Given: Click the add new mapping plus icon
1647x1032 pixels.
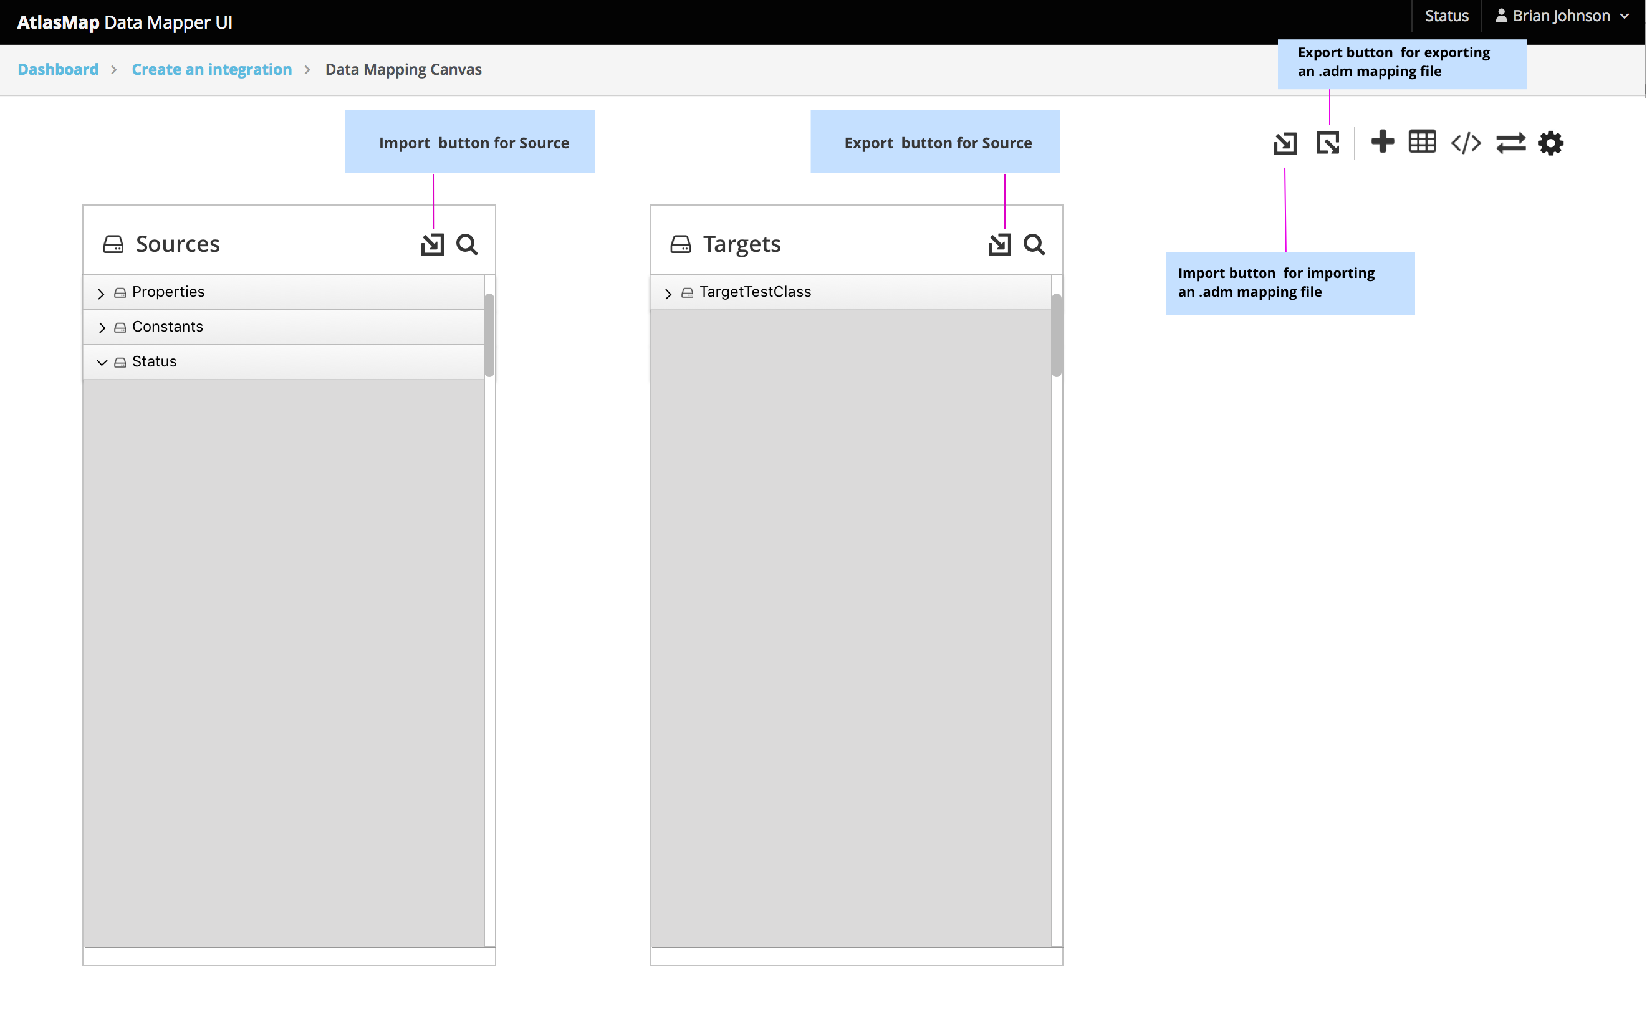Looking at the screenshot, I should point(1383,143).
